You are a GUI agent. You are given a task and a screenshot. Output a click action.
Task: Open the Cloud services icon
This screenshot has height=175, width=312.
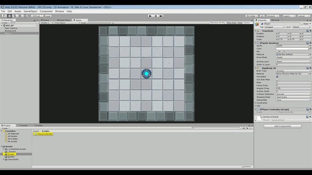click(262, 16)
